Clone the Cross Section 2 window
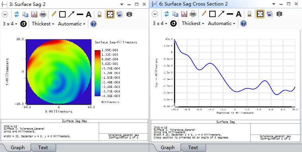Screen dimensions: 302x152 (270, 14)
